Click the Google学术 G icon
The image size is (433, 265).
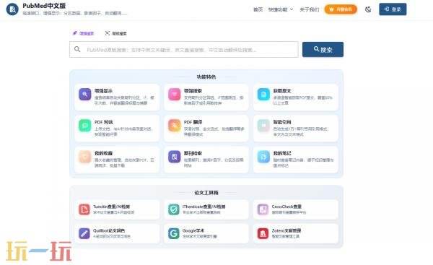click(x=174, y=233)
